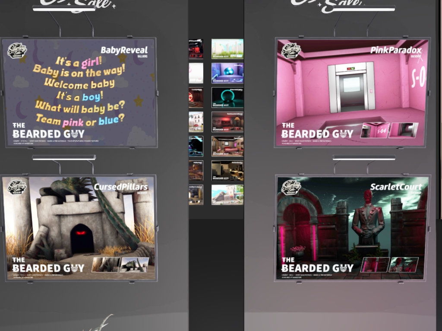Select the glowing teal ring backdrop thumbnail
The image size is (442, 331).
227,97
